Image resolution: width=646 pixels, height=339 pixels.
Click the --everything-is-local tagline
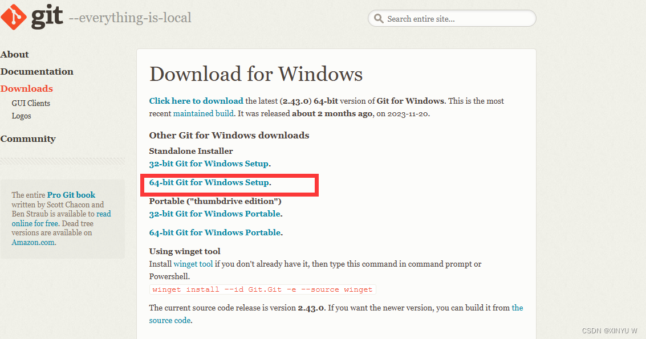(130, 18)
